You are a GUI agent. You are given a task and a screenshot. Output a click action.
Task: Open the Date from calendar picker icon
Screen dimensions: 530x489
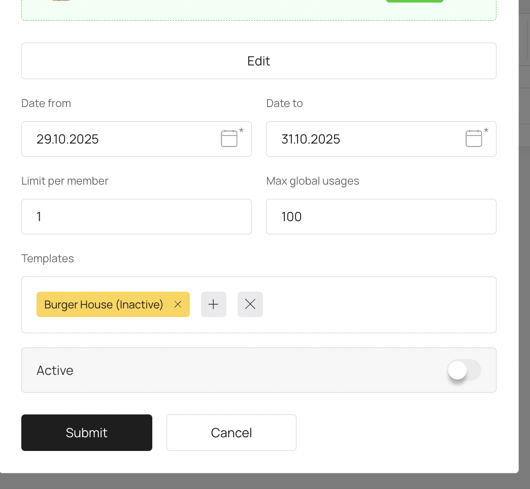[x=229, y=138]
